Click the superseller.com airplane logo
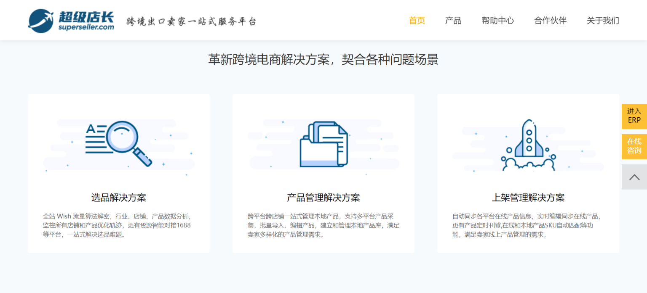The width and height of the screenshot is (647, 293). pos(41,21)
